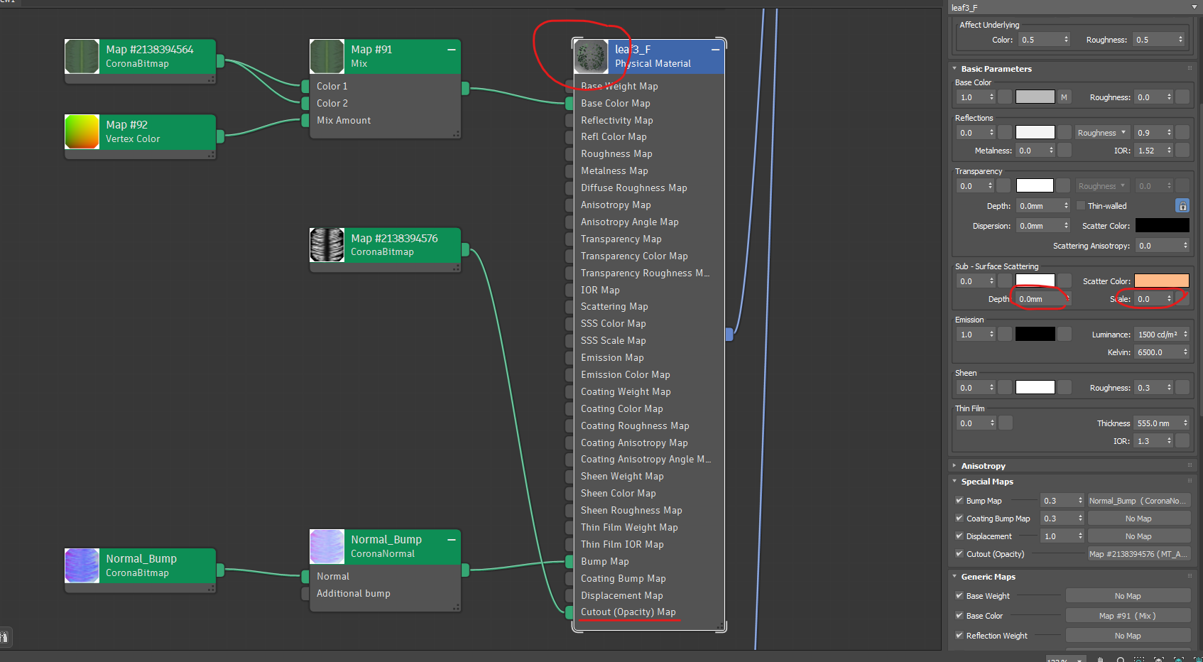
Task: Click the Transparency lock icon
Action: click(1182, 206)
